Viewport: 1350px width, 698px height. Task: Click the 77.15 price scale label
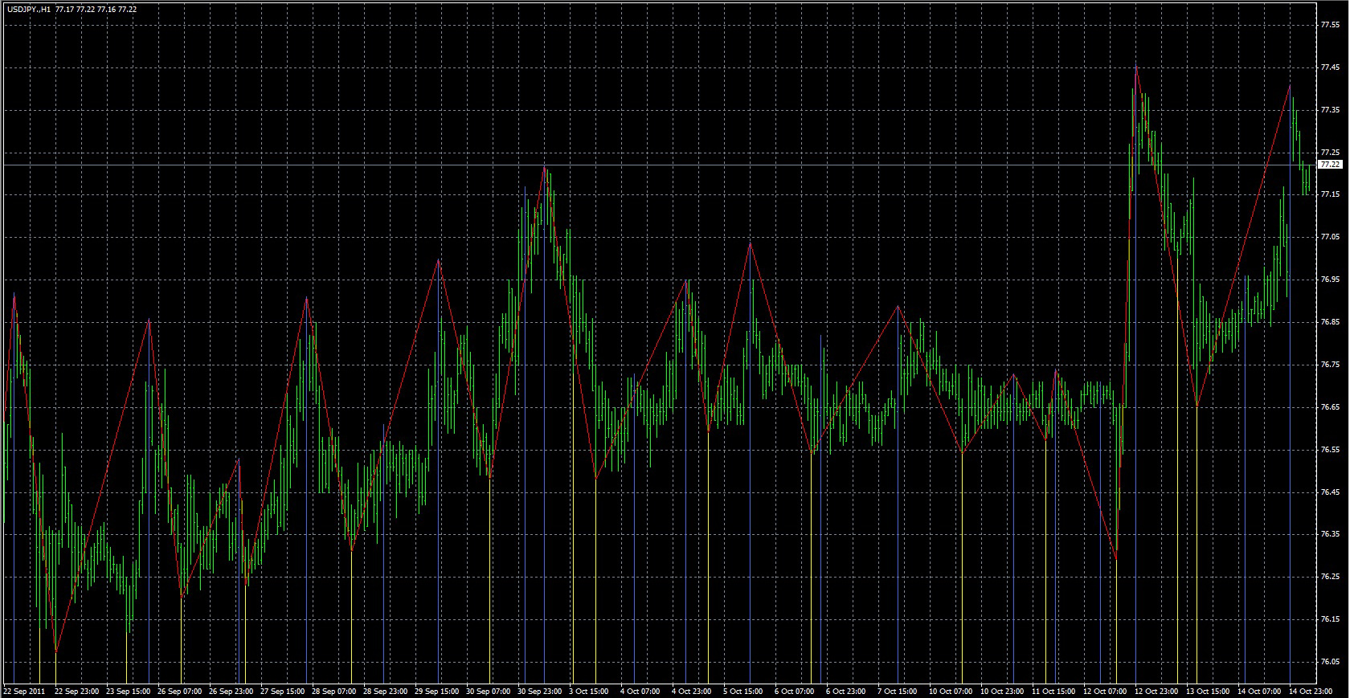tap(1330, 194)
